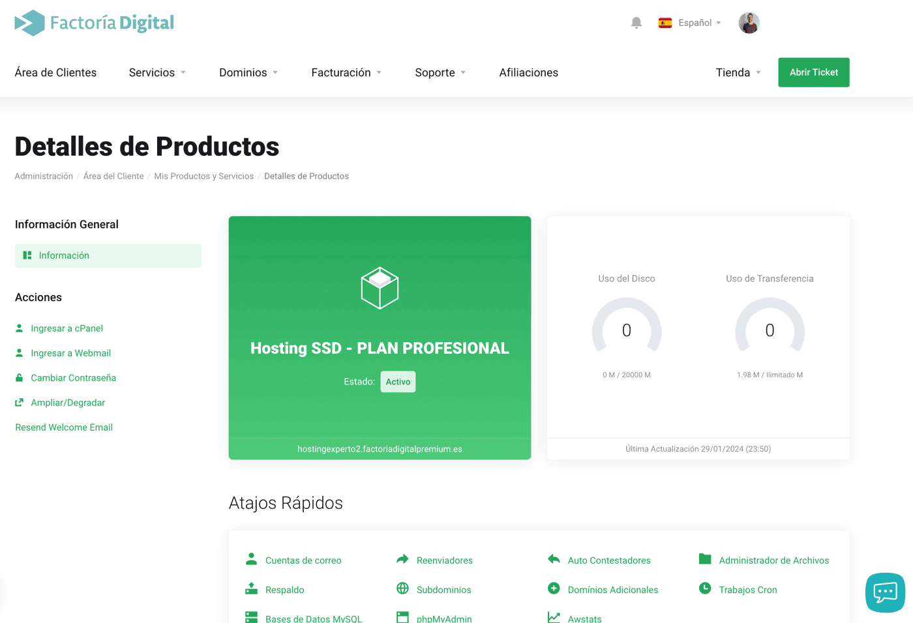Open the Ampliar/Degradar link
Screen dimensions: 913x623
pyautogui.click(x=68, y=403)
